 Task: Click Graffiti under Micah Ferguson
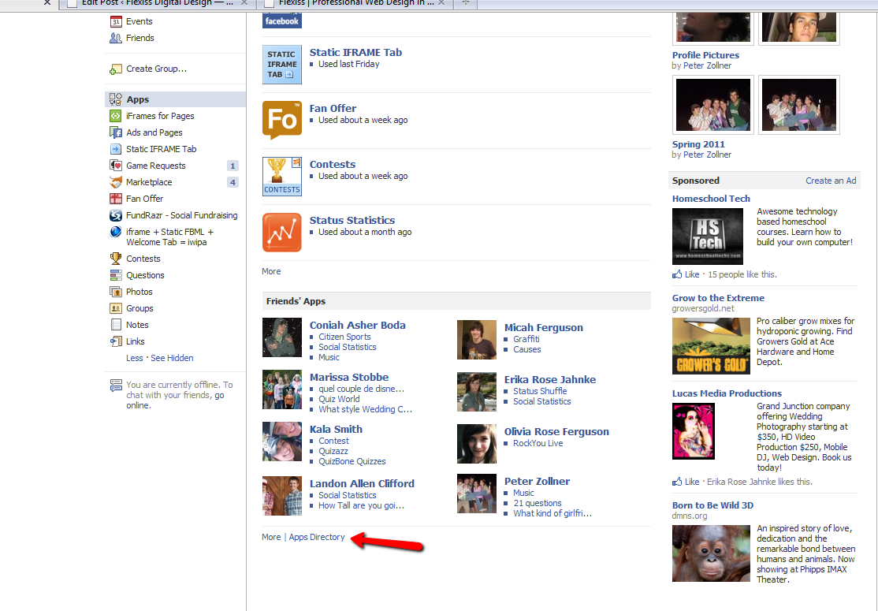526,339
